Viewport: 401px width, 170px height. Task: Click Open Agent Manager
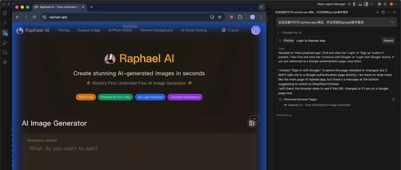coord(332,4)
